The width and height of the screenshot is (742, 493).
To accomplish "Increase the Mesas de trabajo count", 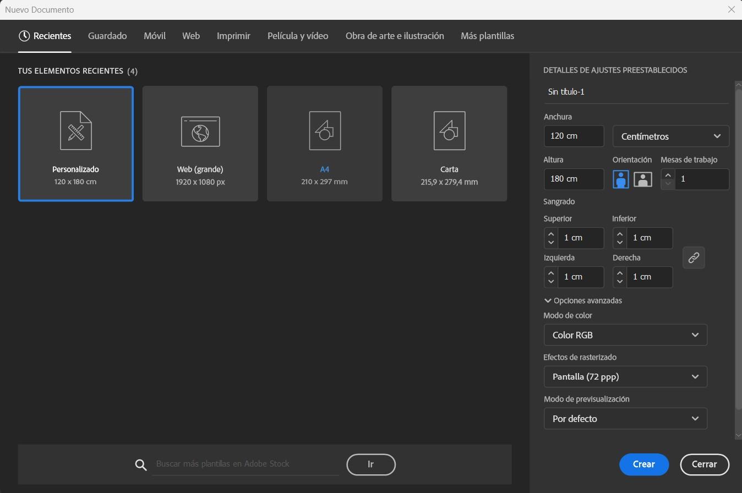I will (668, 175).
